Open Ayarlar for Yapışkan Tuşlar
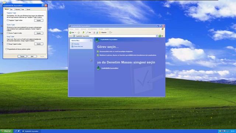This screenshot has width=236, height=133. [x=39, y=20]
